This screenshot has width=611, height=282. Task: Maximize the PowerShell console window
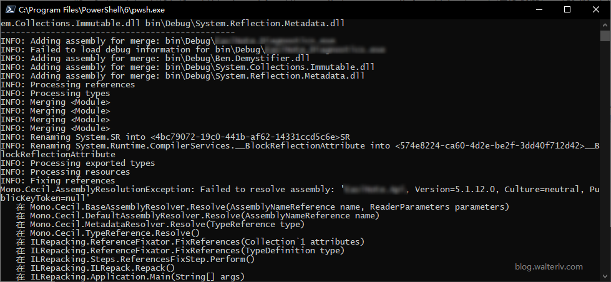pos(567,9)
